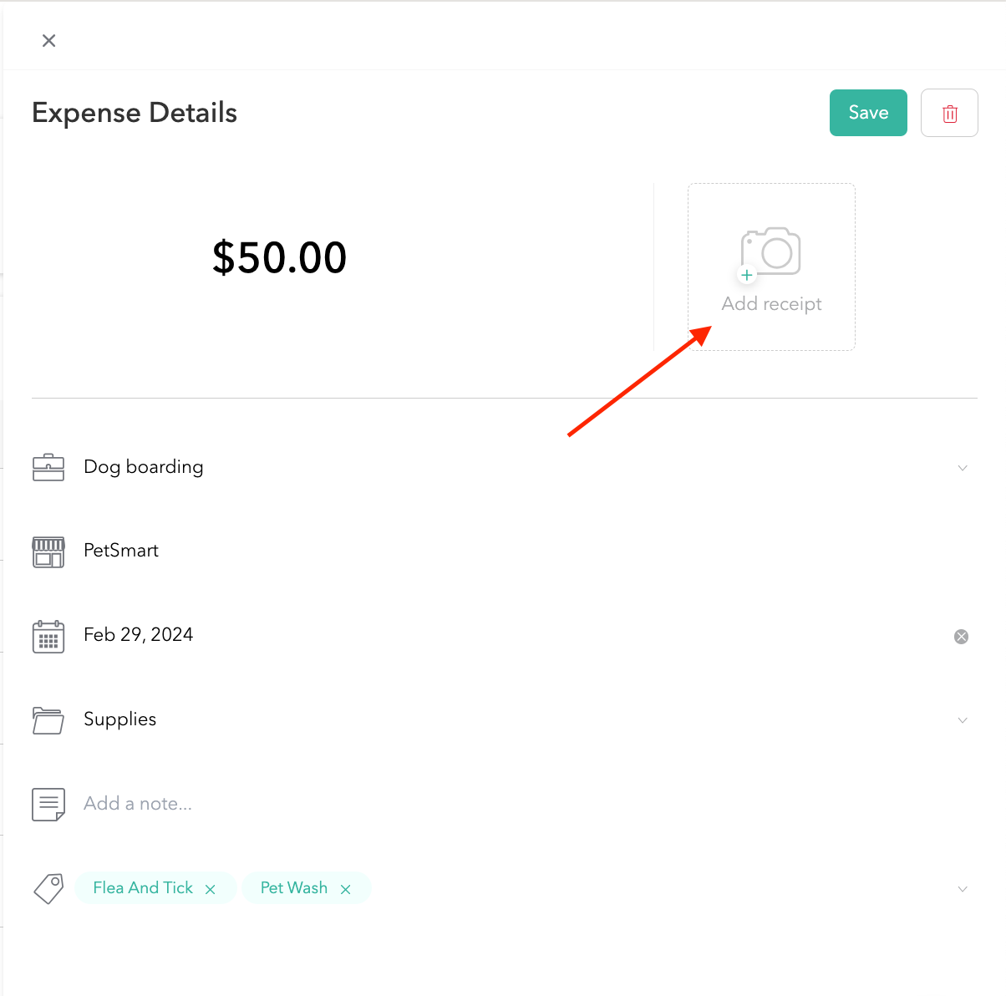Expand the Dog boarding dropdown chevron
Viewport: 1006px width, 996px height.
(x=963, y=468)
